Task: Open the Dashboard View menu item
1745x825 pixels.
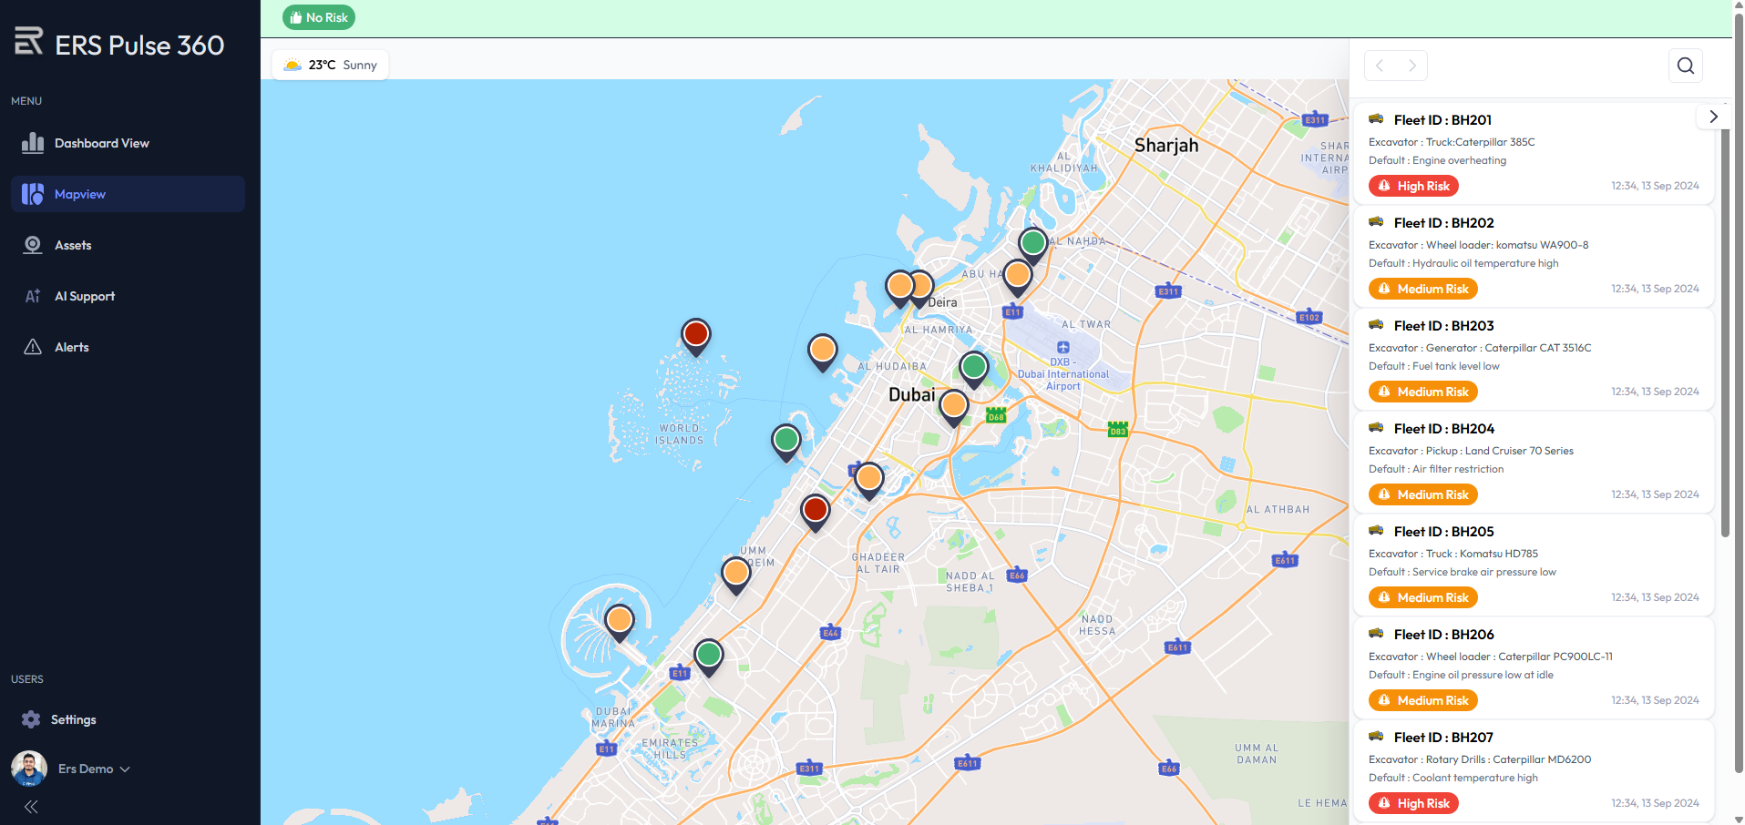Action: (101, 143)
